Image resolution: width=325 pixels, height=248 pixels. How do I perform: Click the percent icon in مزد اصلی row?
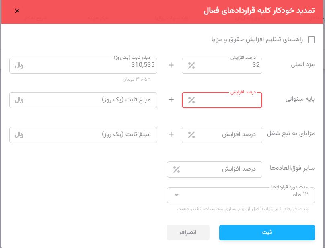click(191, 66)
